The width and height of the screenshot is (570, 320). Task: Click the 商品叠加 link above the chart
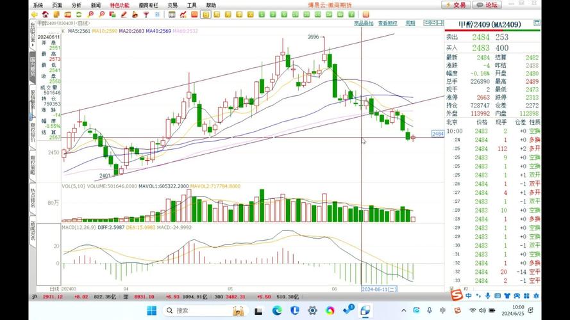coord(363,23)
